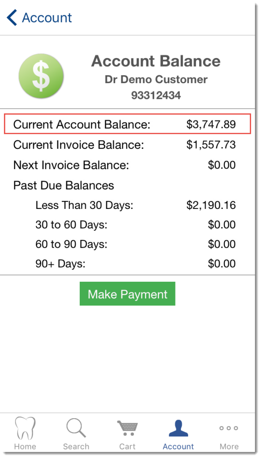Screen dimensions: 261x458
Task: Click the Make Payment button
Action: coord(128,294)
